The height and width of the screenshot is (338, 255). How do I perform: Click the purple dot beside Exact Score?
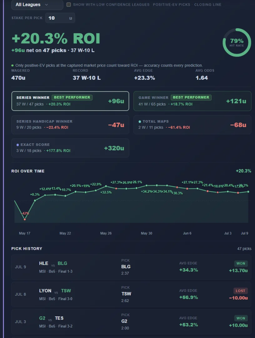(x=17, y=145)
